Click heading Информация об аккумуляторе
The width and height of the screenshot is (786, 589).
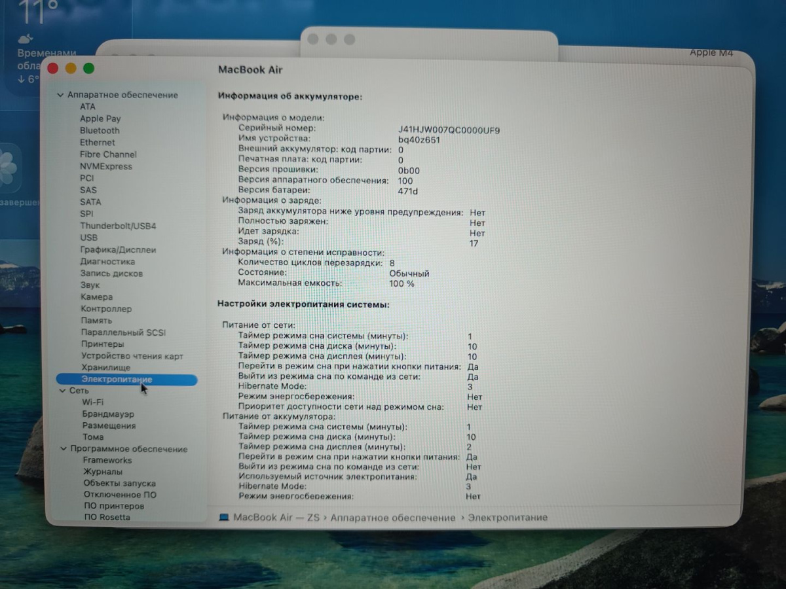(290, 97)
